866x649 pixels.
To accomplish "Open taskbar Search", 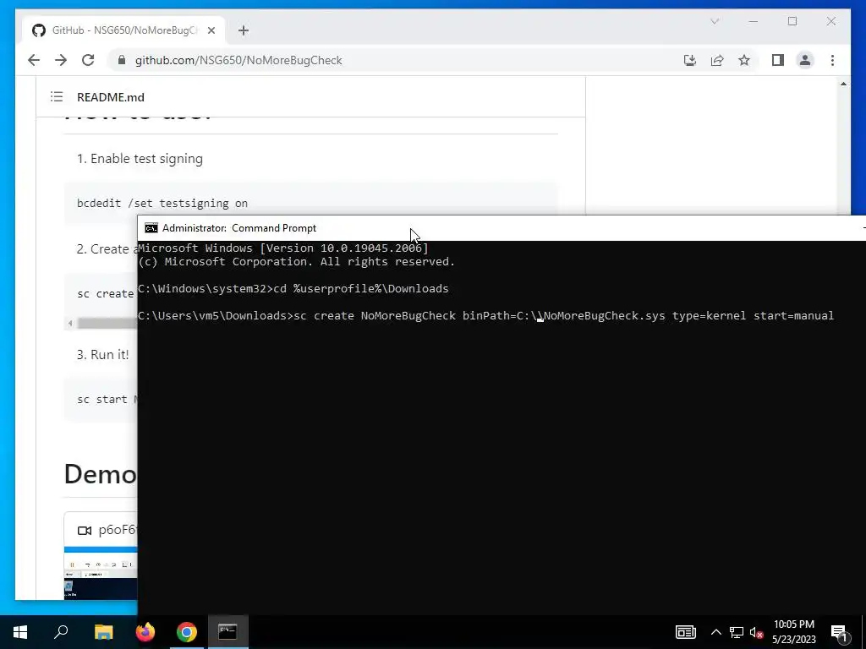I will click(x=61, y=631).
